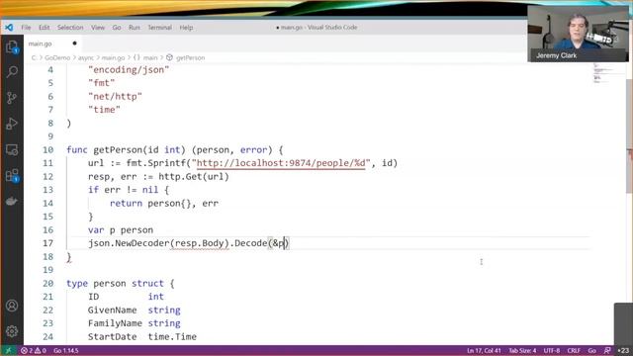Open the Terminal menu

(x=159, y=28)
